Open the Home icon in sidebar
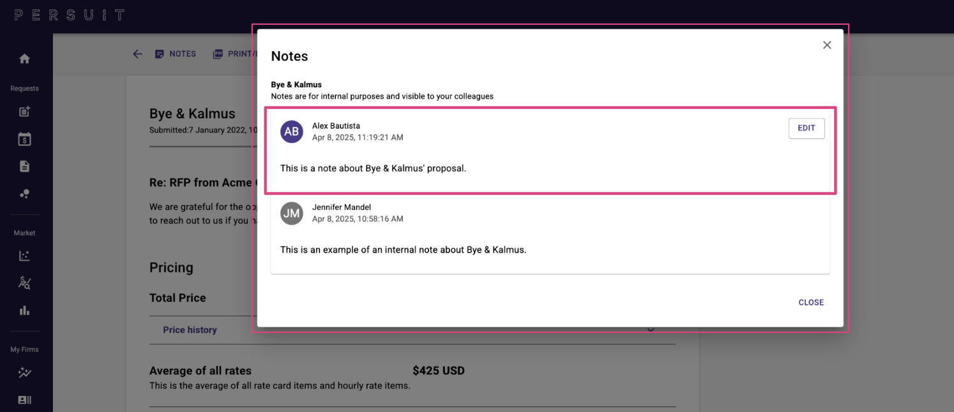The image size is (954, 412). coord(24,59)
